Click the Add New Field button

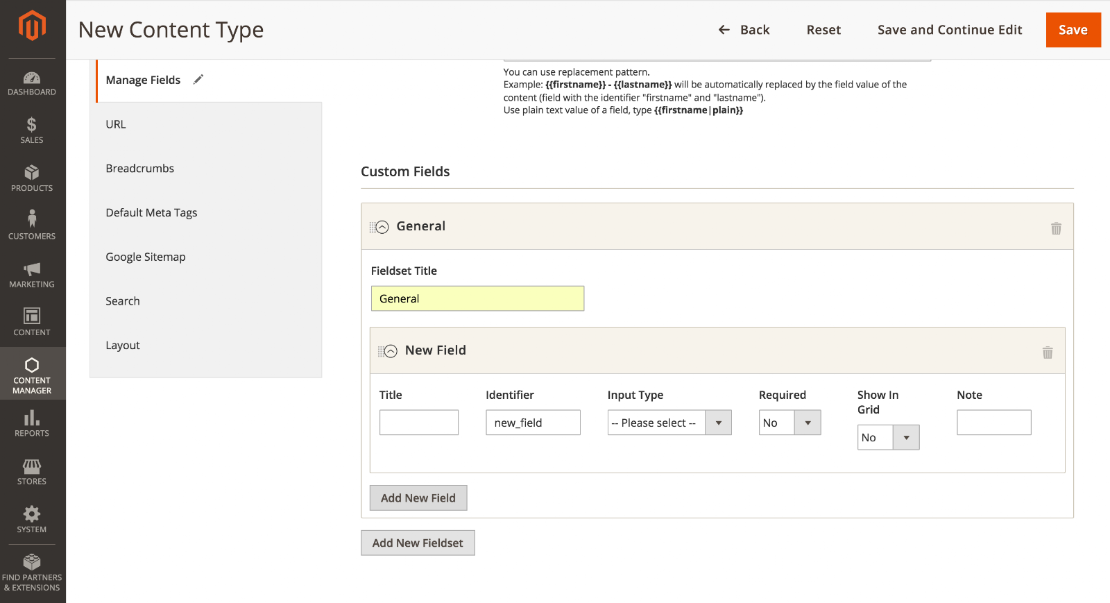[x=418, y=498]
